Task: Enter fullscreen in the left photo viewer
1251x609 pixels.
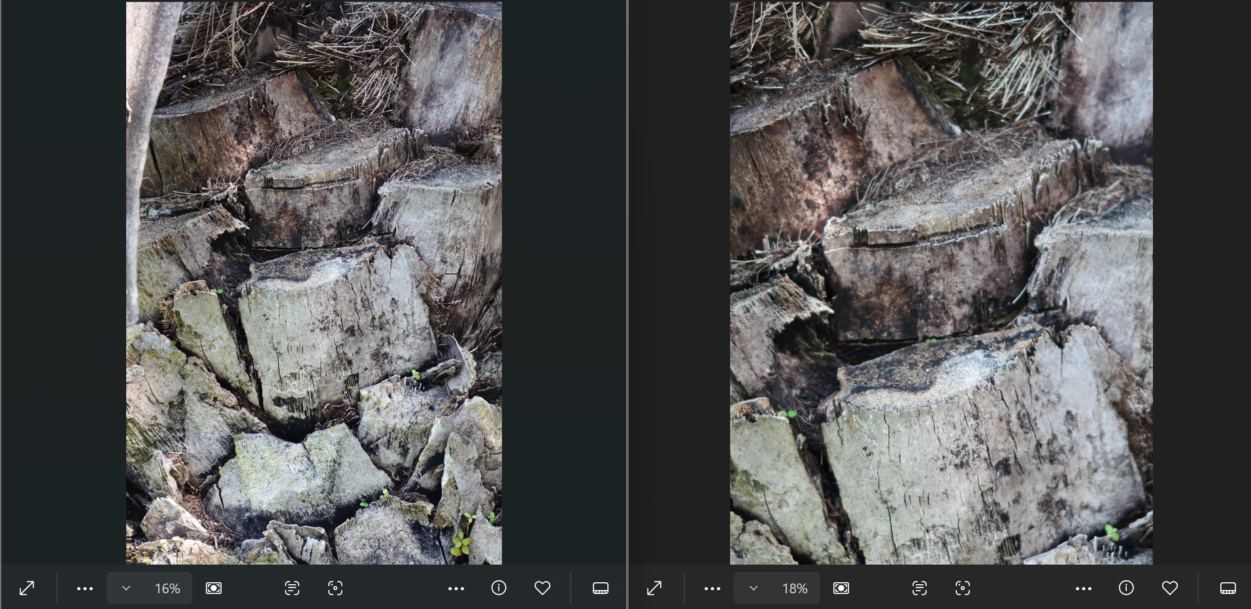Action: tap(27, 588)
